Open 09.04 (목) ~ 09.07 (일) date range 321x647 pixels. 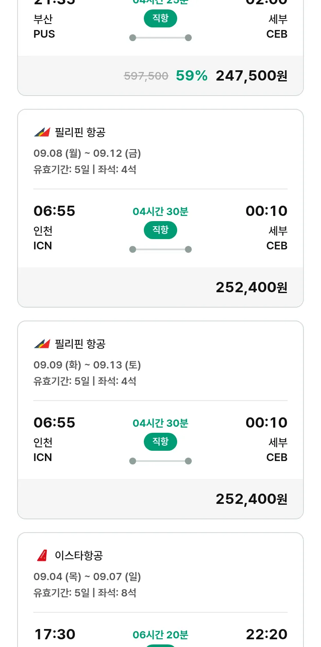(87, 577)
